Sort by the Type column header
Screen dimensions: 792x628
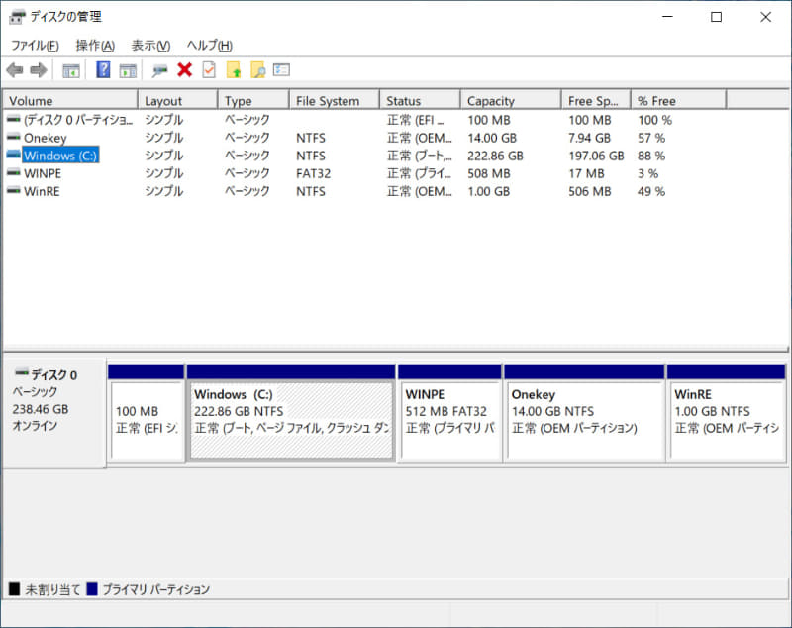click(x=253, y=101)
